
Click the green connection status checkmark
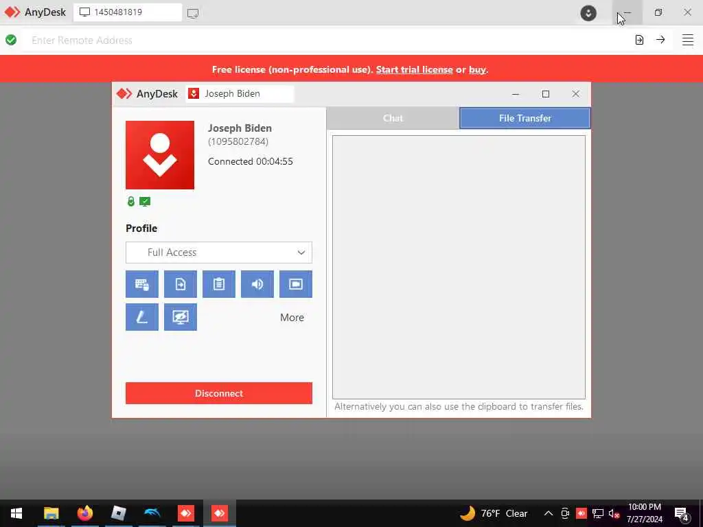(x=11, y=40)
